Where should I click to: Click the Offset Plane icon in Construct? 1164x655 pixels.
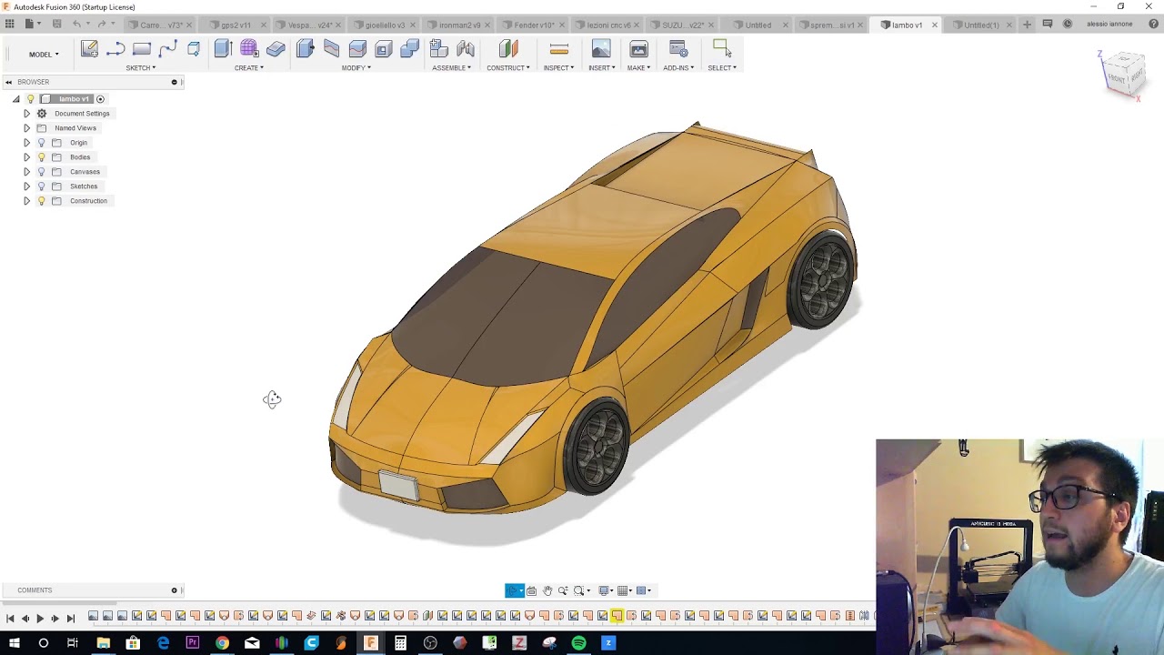[x=508, y=49]
